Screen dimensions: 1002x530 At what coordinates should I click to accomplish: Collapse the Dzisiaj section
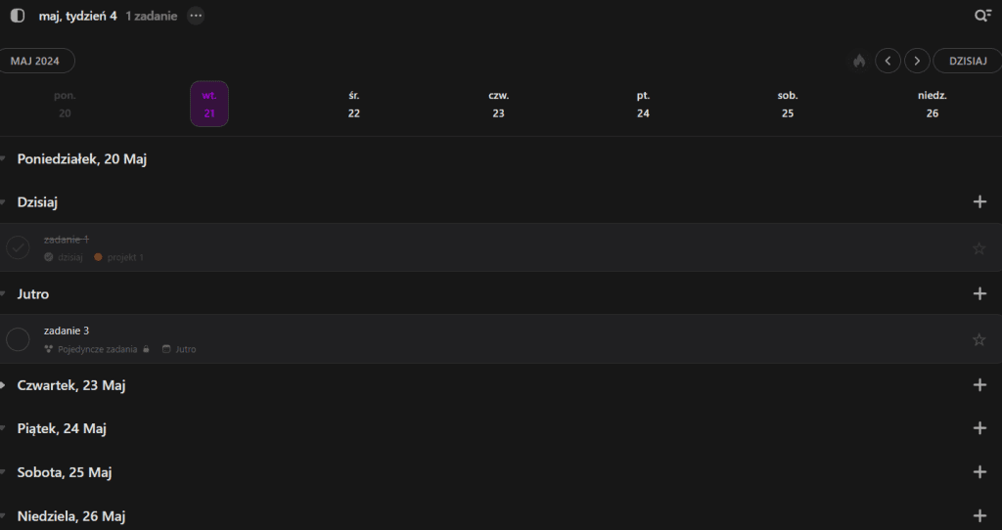point(4,202)
